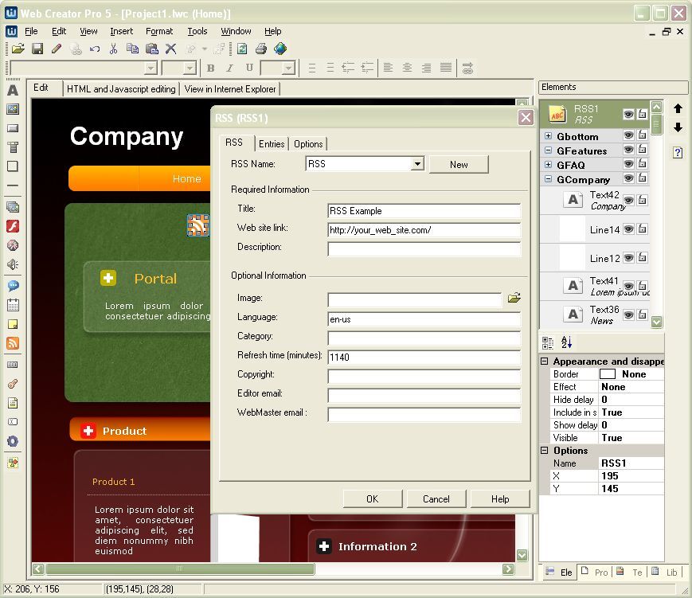
Task: Switch to Options tab in RSS dialog
Action: click(308, 144)
